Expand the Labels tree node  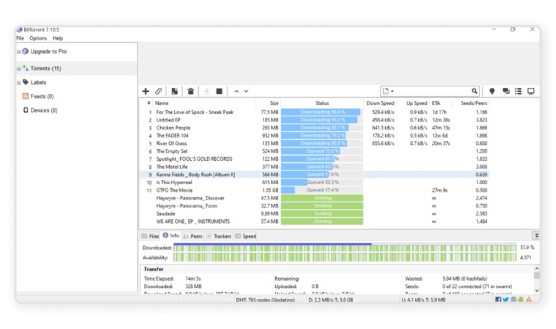19,82
